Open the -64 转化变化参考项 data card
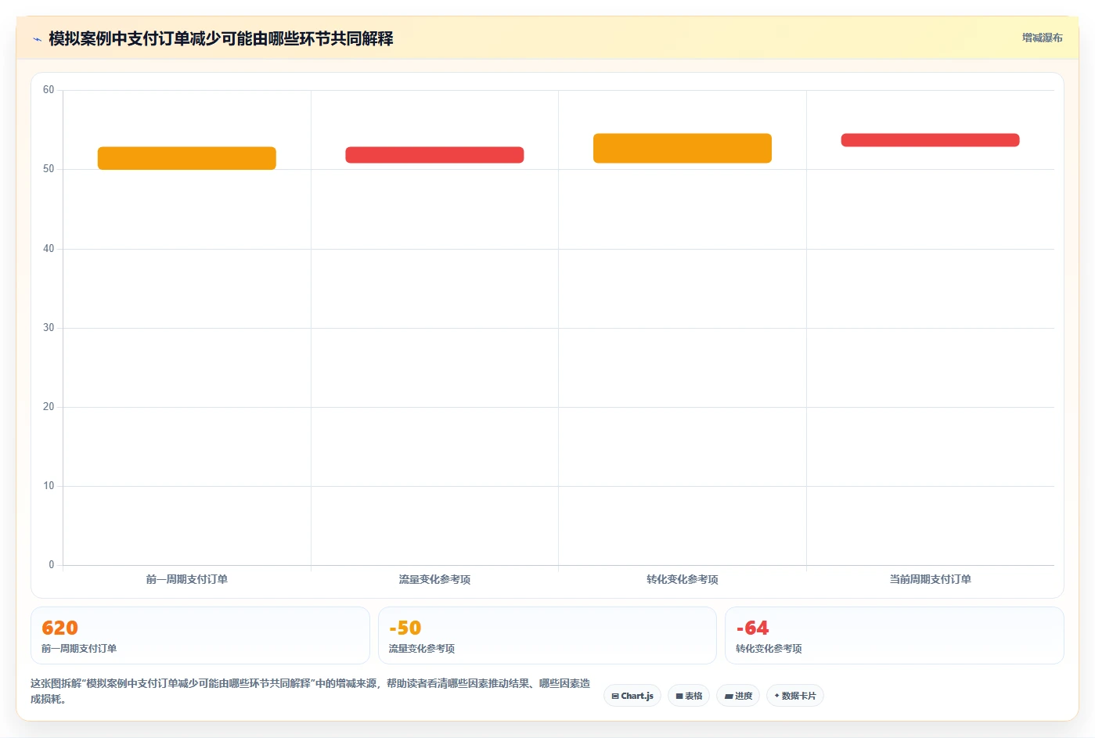The width and height of the screenshot is (1095, 738). click(x=895, y=635)
